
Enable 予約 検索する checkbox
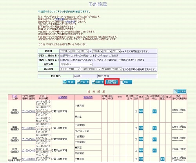46,56
